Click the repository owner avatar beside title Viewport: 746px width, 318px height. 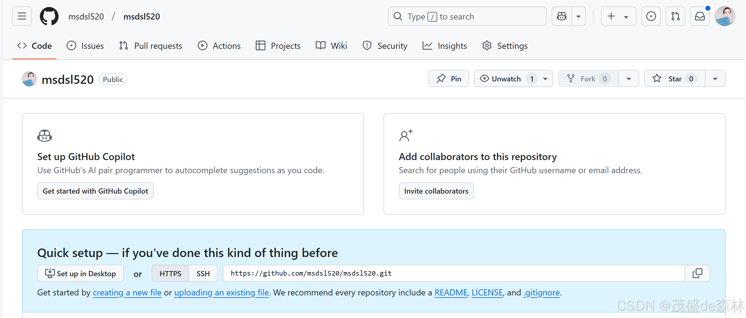29,79
